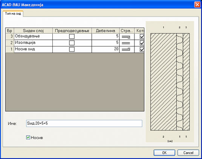Select the Тип на ѕид tab
The width and height of the screenshot is (202, 159).
pyautogui.click(x=13, y=14)
